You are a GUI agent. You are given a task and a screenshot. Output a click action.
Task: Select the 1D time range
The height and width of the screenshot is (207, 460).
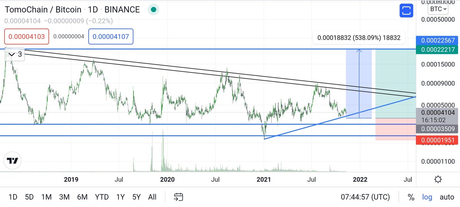pyautogui.click(x=13, y=197)
